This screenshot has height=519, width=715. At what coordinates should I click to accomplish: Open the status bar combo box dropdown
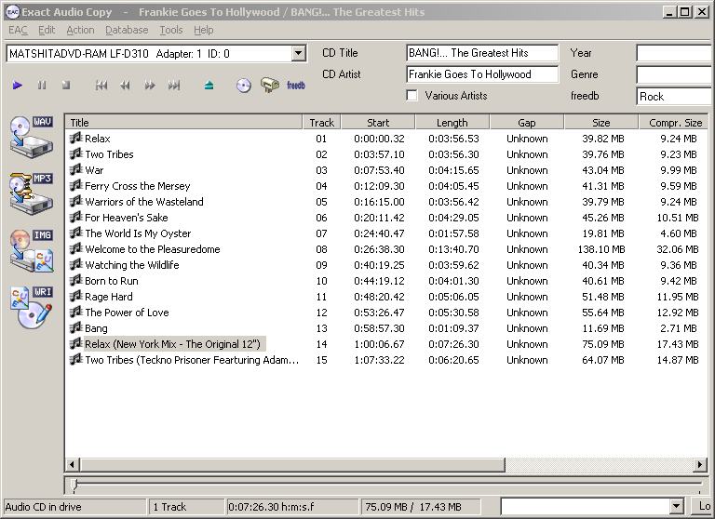coord(676,506)
